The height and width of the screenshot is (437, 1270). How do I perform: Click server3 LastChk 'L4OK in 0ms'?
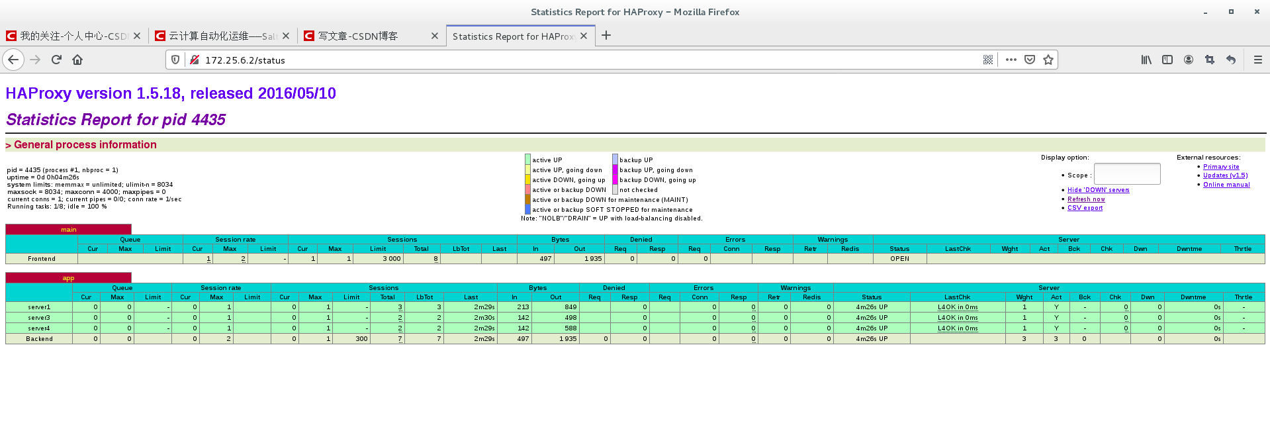(957, 318)
